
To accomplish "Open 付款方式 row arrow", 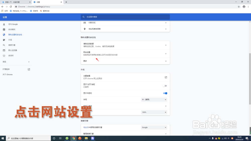I will tap(166, 23).
